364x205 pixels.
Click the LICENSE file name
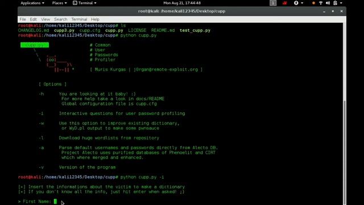(x=137, y=30)
